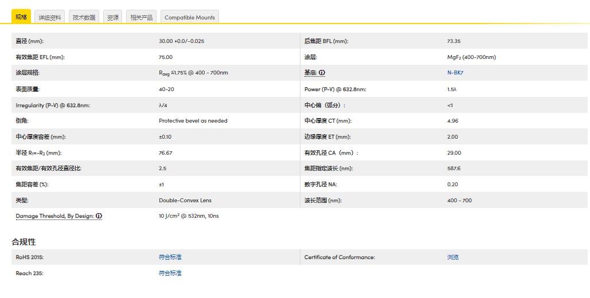
Task: Open the Compatible Mounts tab
Action: point(190,17)
